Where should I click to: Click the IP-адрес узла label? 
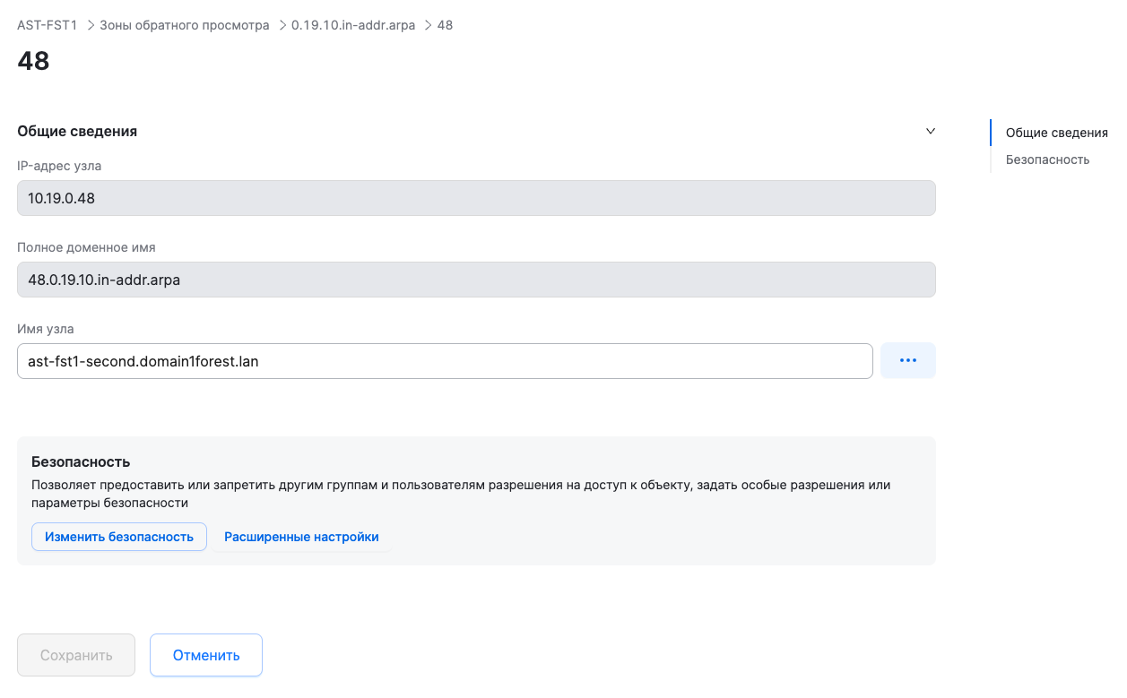[x=59, y=165]
